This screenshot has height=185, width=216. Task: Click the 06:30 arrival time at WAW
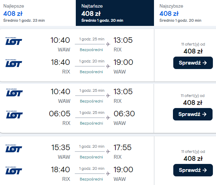coord(124,114)
